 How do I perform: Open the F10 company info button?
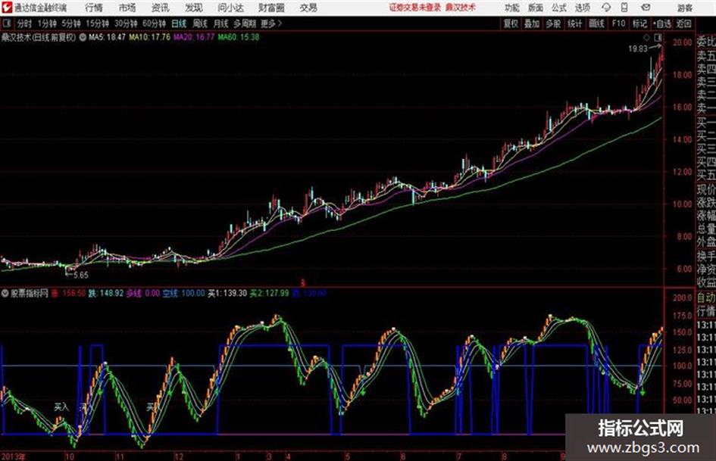618,23
